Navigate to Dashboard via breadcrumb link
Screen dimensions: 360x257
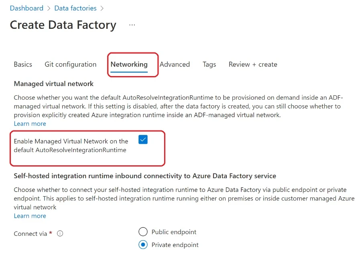pyautogui.click(x=26, y=8)
